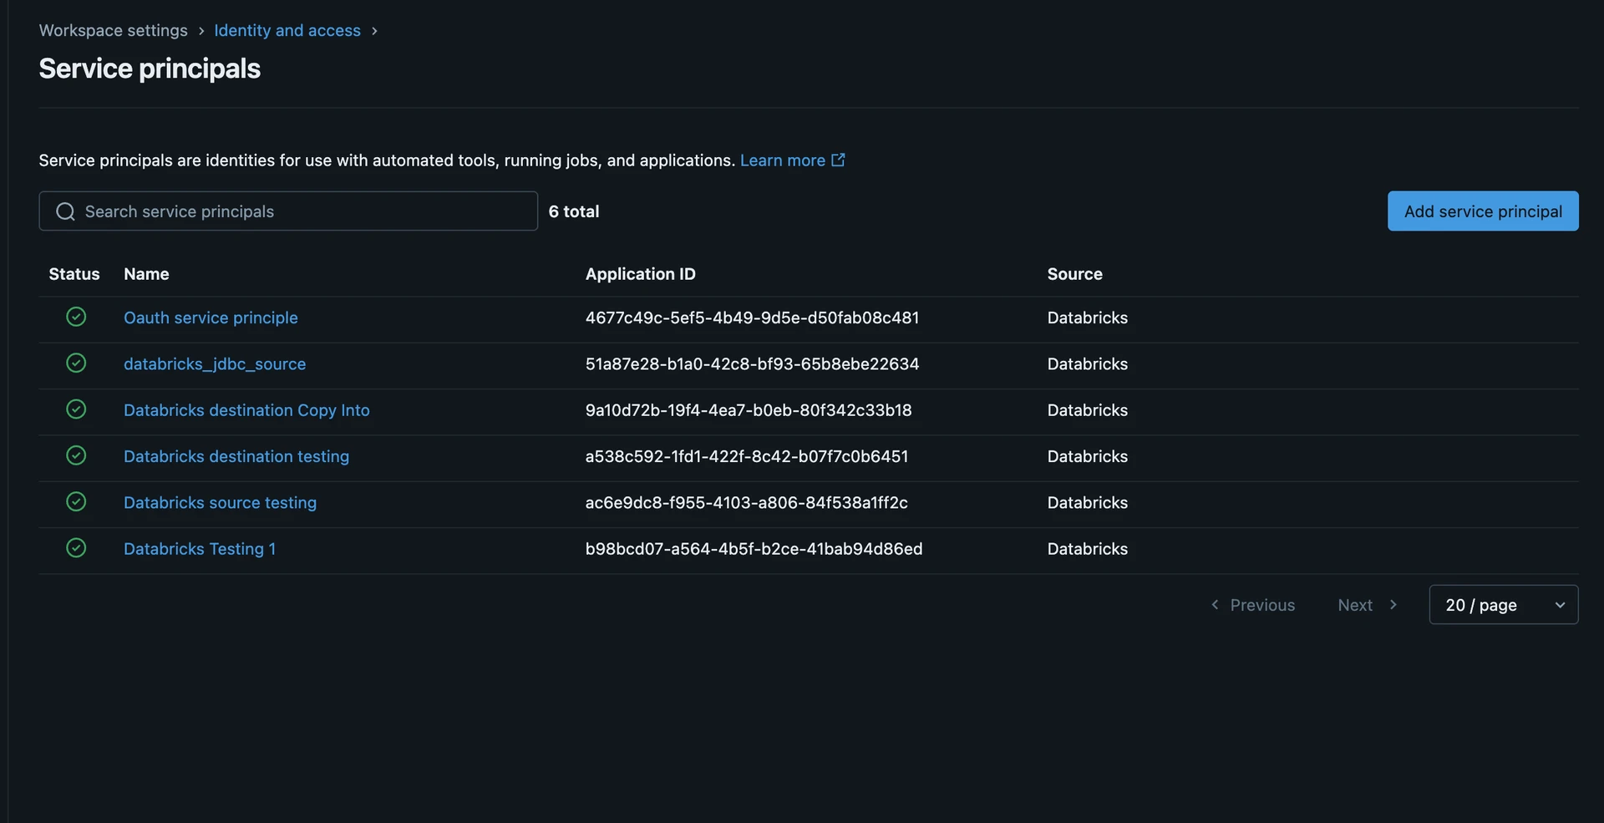This screenshot has height=823, width=1604.
Task: Click status check icon for databricks_jdbc_source
Action: click(x=76, y=363)
